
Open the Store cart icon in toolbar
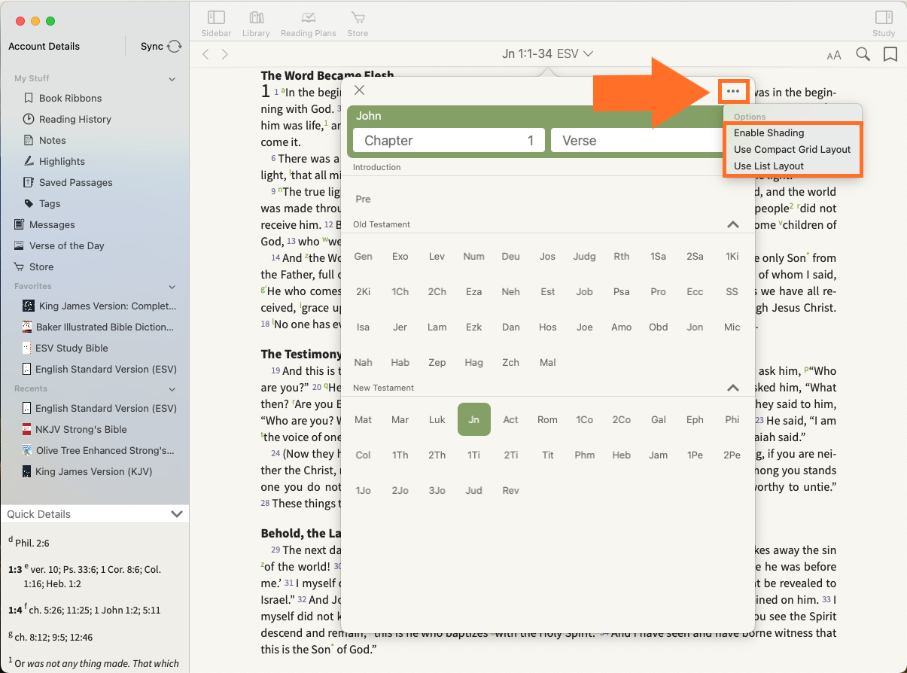pyautogui.click(x=358, y=17)
